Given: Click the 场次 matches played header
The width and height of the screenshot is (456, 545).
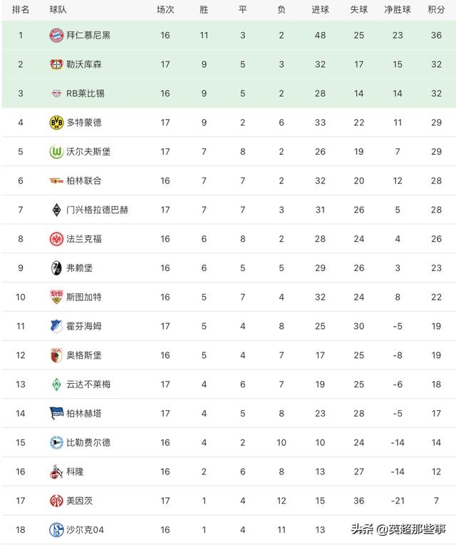Looking at the screenshot, I should (165, 10).
